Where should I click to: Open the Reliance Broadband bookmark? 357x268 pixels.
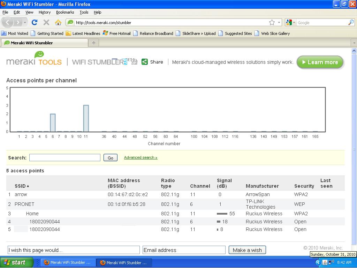click(x=153, y=33)
